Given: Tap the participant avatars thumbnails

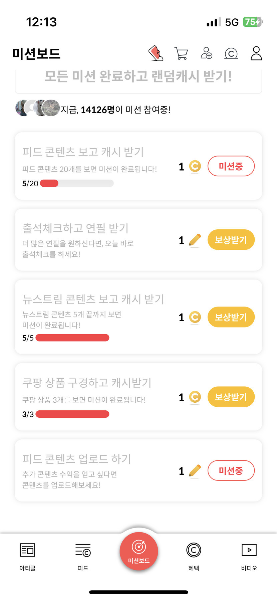Looking at the screenshot, I should coord(37,108).
